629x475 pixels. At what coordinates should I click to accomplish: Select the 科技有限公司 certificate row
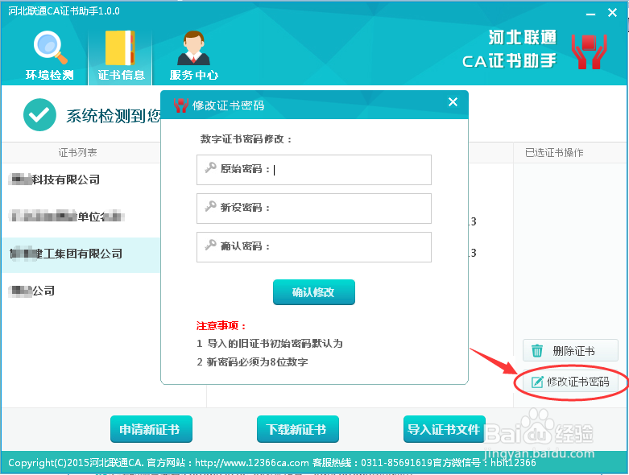(x=81, y=180)
